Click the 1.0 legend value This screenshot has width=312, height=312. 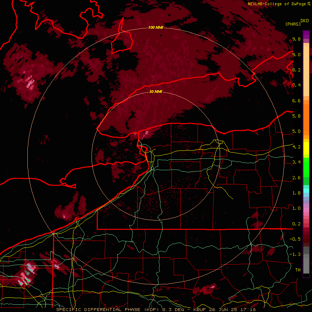[296, 208]
